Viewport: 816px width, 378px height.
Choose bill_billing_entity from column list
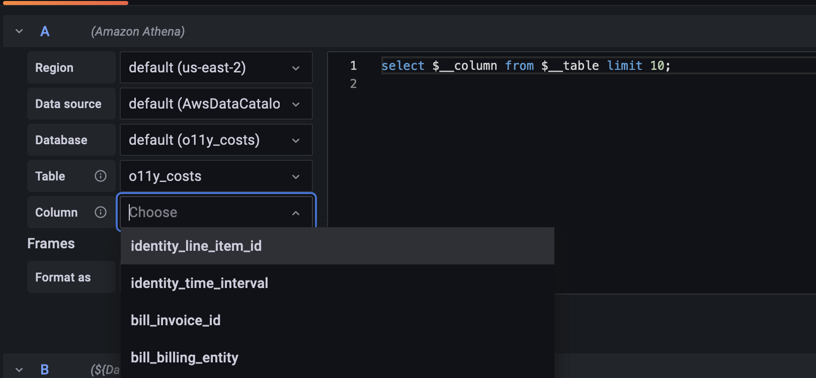pyautogui.click(x=185, y=357)
